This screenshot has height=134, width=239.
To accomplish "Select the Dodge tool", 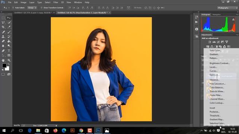I will 9,46.
